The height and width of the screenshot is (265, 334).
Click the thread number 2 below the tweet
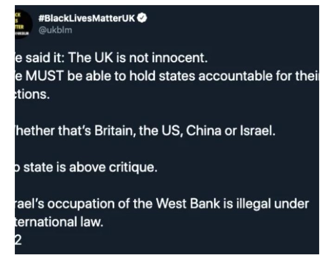coord(18,240)
